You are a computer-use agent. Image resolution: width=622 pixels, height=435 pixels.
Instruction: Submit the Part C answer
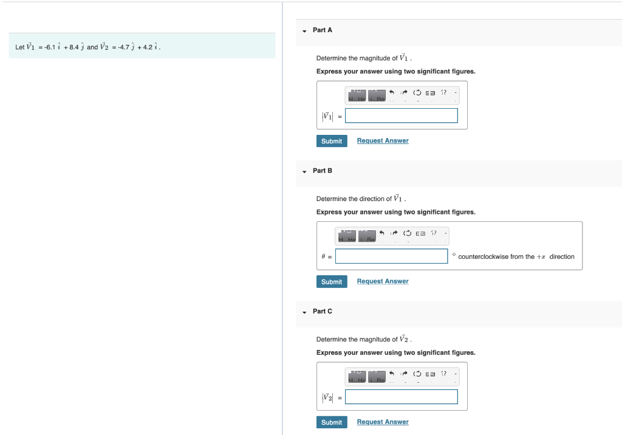click(x=332, y=422)
